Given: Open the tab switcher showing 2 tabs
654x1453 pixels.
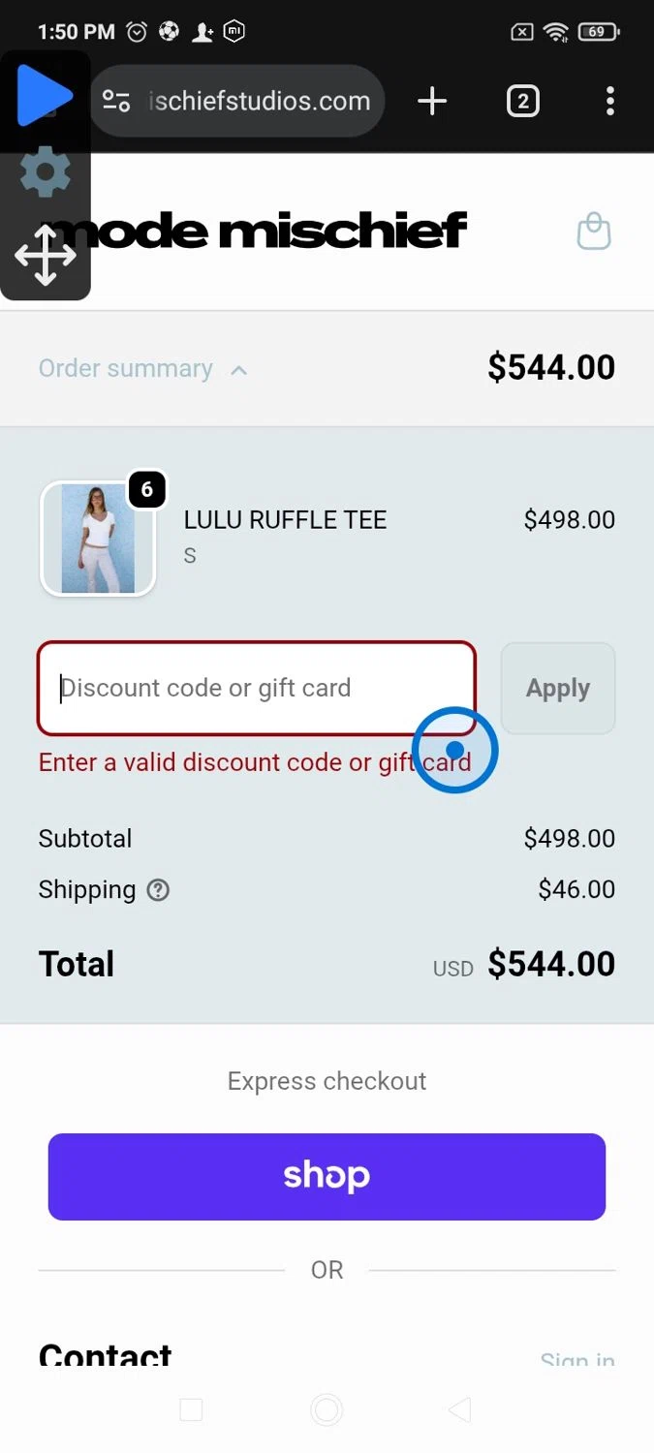Looking at the screenshot, I should pos(522,101).
